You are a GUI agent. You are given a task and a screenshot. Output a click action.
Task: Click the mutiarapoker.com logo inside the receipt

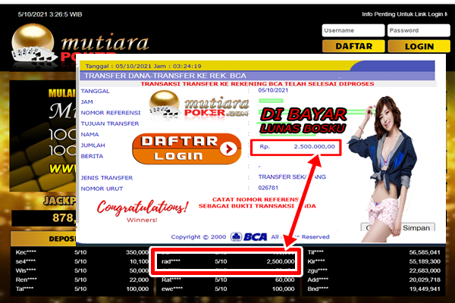tap(199, 104)
